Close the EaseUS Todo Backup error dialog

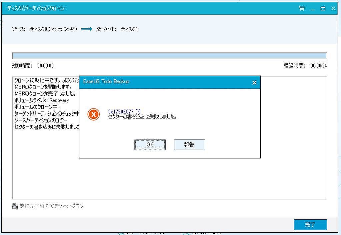click(254, 83)
